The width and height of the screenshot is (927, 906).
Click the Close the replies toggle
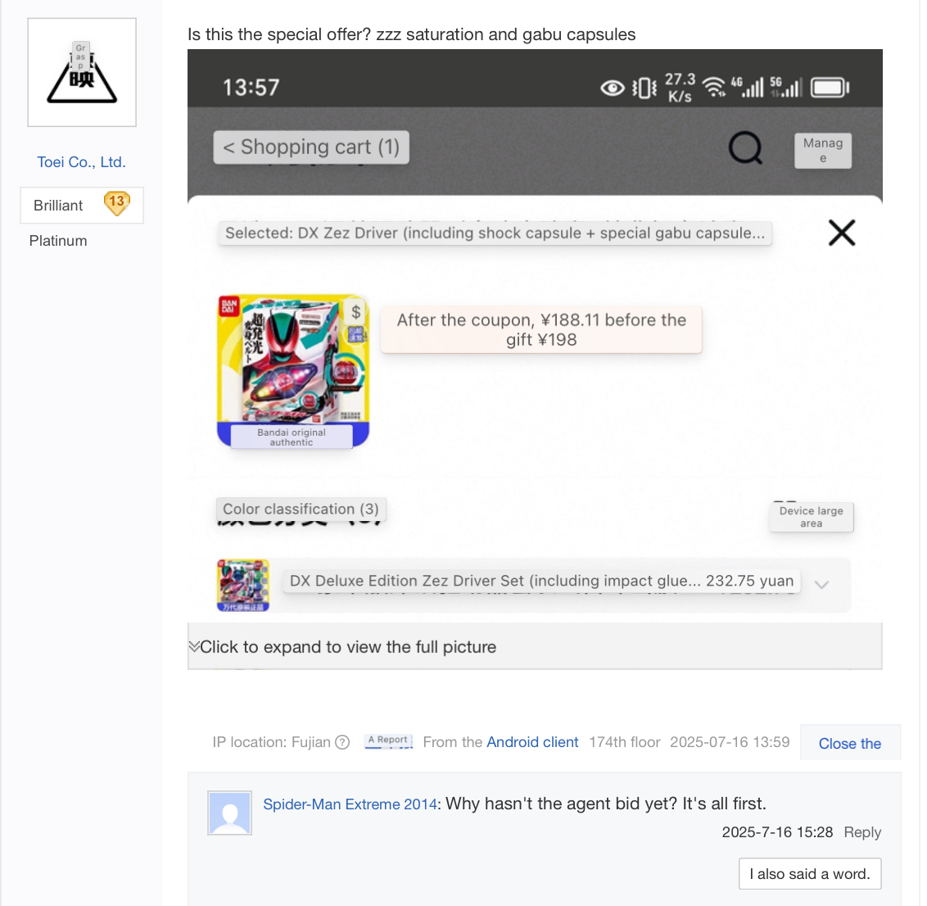pos(850,743)
